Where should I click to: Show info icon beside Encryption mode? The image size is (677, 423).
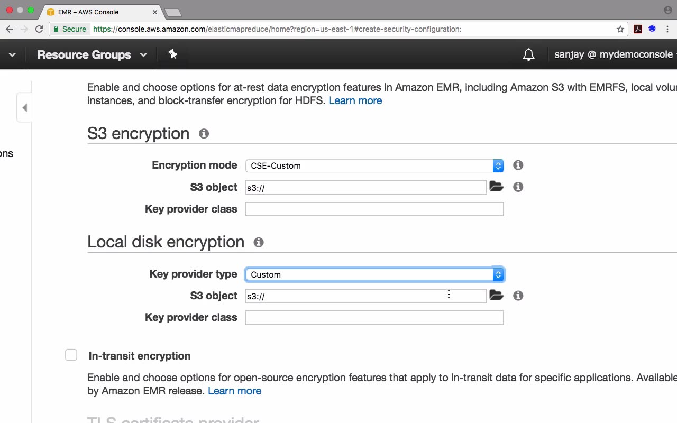pos(518,165)
